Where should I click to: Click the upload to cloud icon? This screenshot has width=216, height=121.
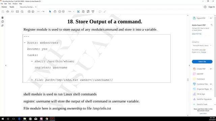[x=7, y=12]
